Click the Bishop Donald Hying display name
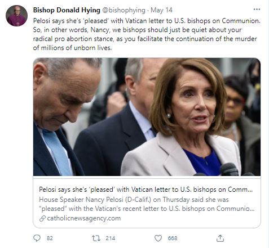 [67, 10]
